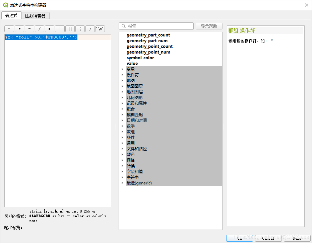This screenshot has height=243, width=312.
Task: Select the 颜色 group label
Action: [x=131, y=154]
